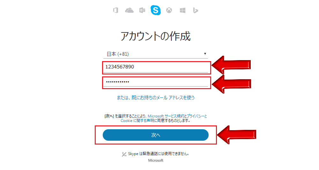Open the OneDrive cloud icon

(x=129, y=11)
